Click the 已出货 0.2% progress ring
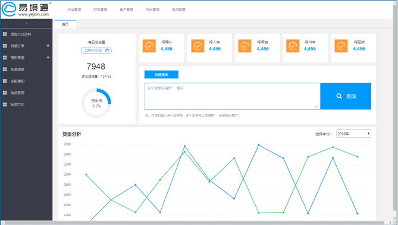 [x=96, y=103]
